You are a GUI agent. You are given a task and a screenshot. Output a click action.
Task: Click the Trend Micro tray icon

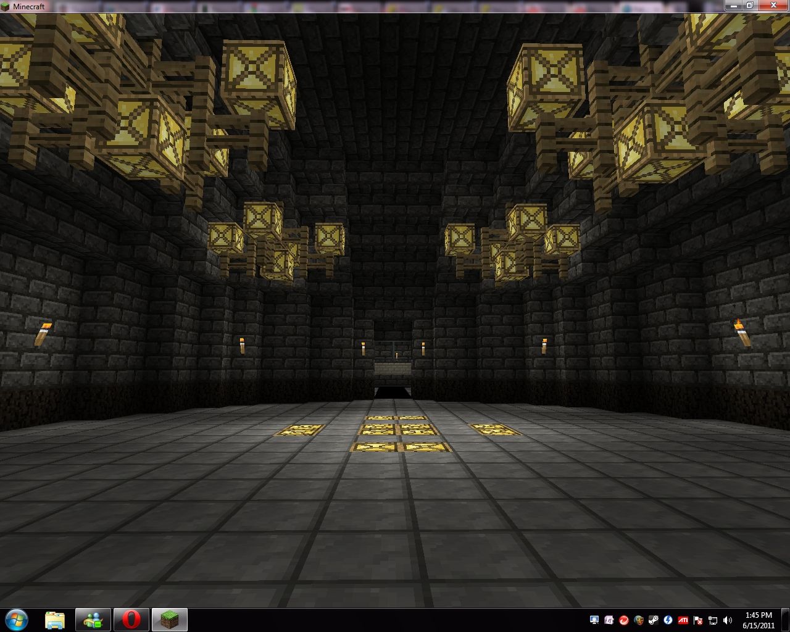point(623,620)
